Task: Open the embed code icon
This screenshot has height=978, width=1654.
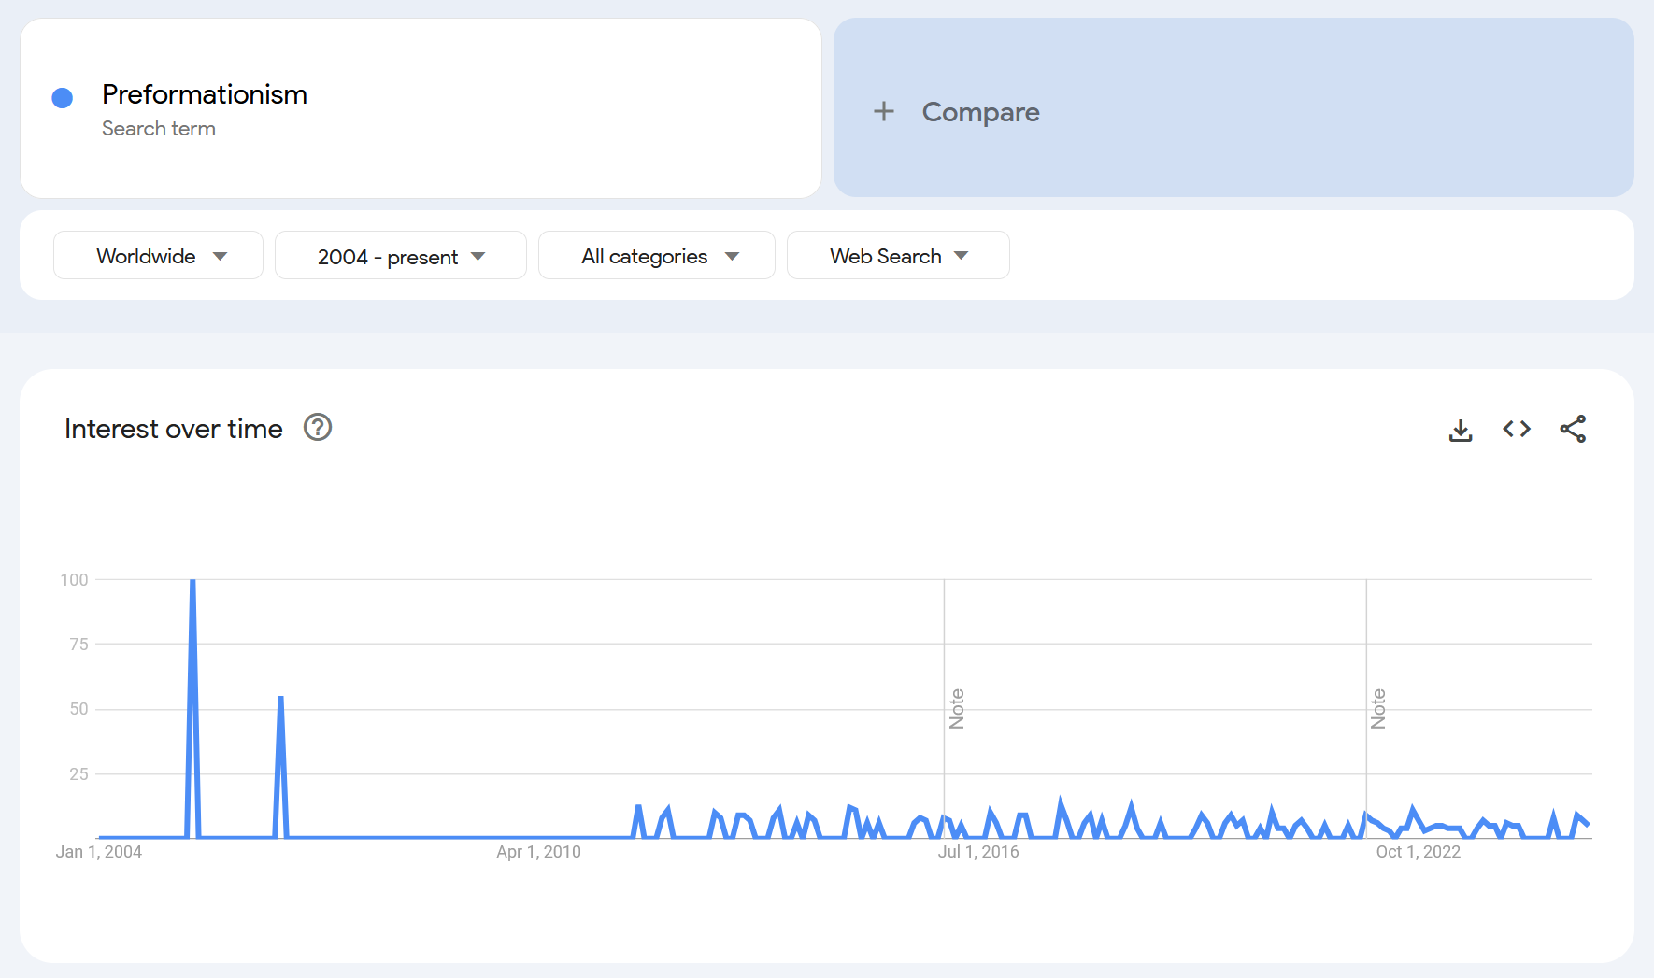Action: pyautogui.click(x=1517, y=429)
